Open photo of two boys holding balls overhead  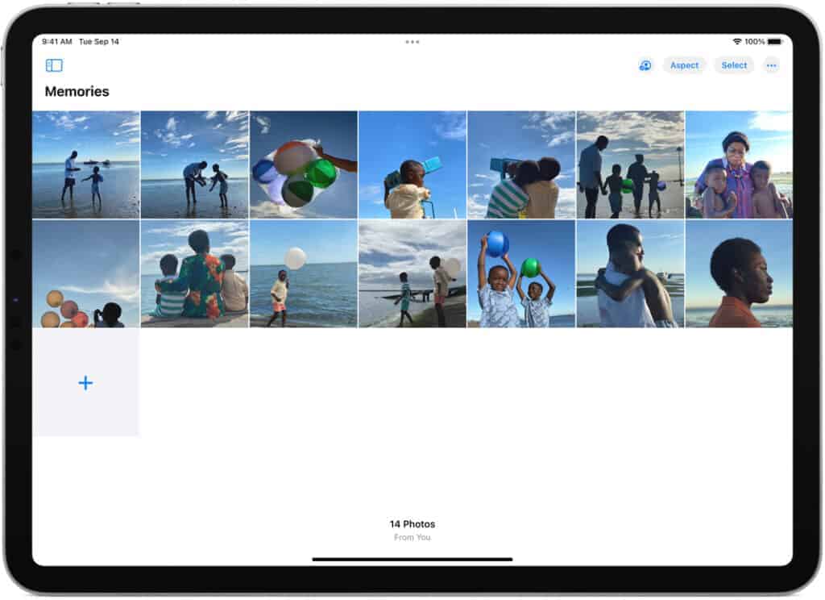pyautogui.click(x=520, y=274)
